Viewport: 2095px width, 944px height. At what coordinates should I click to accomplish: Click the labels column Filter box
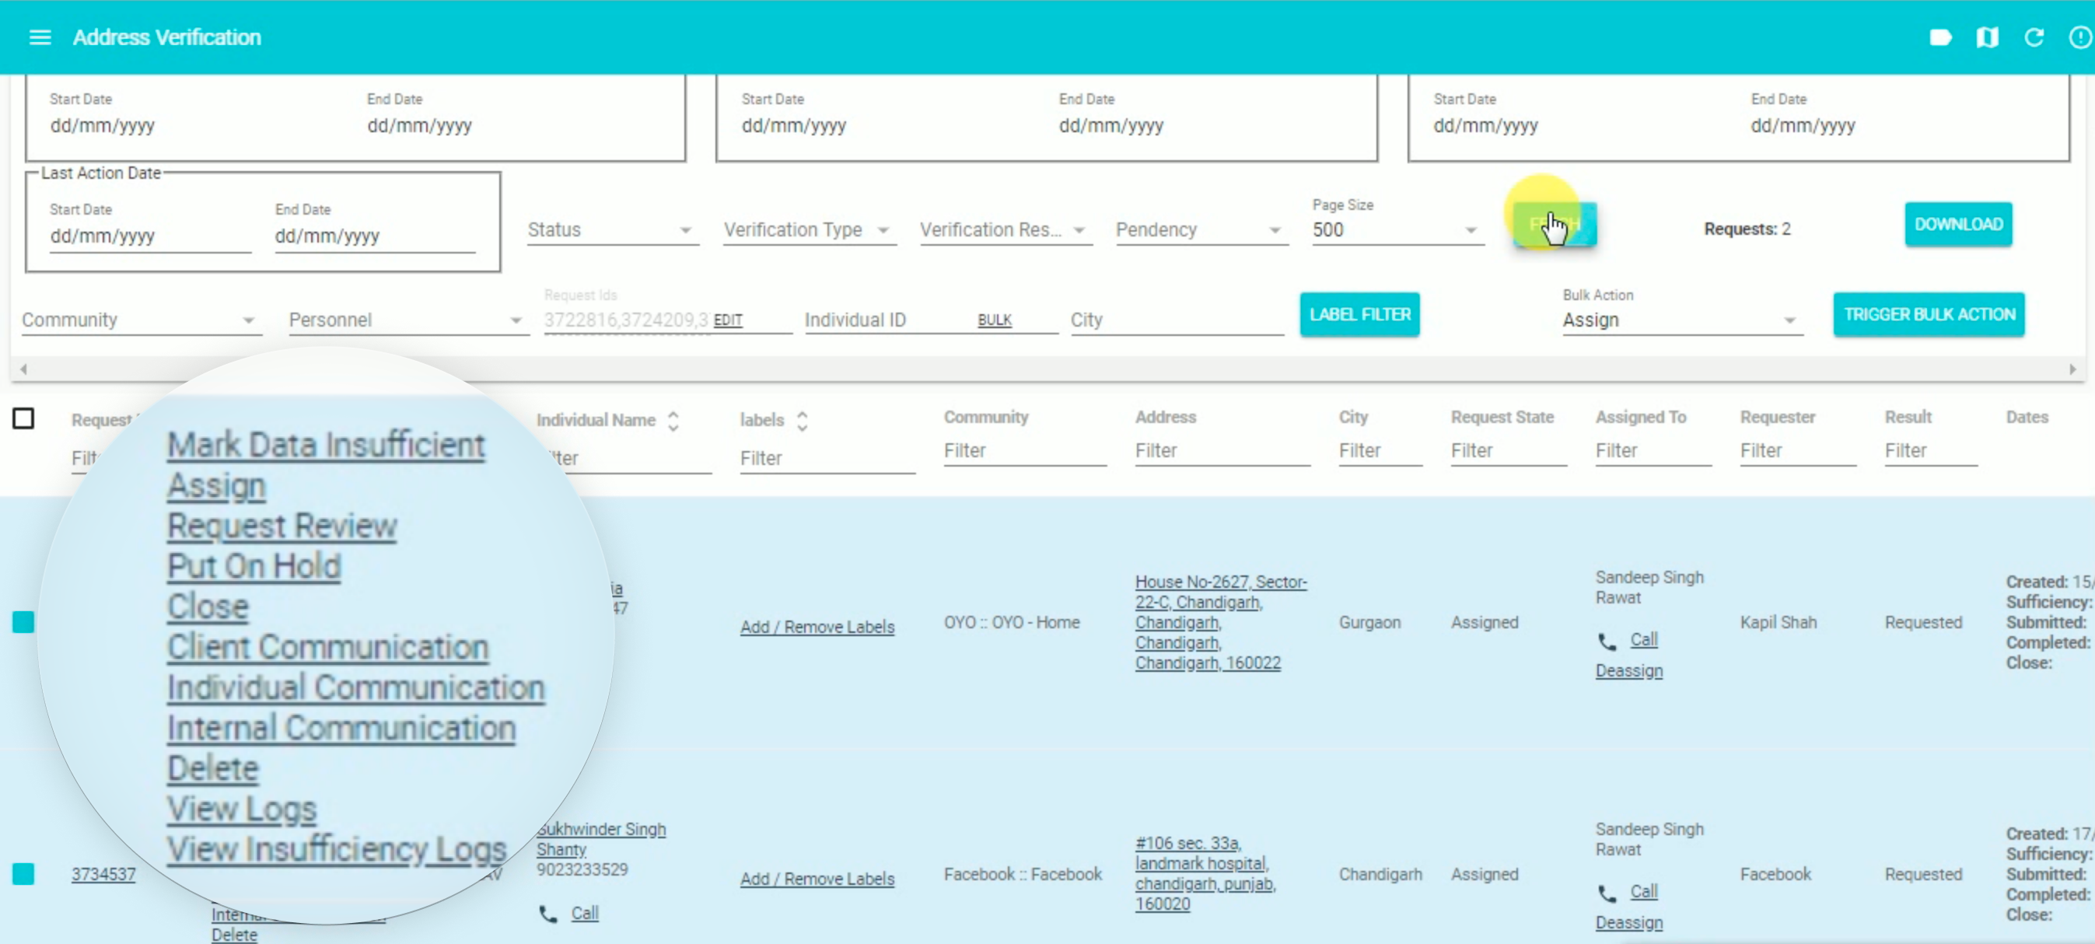coord(827,460)
